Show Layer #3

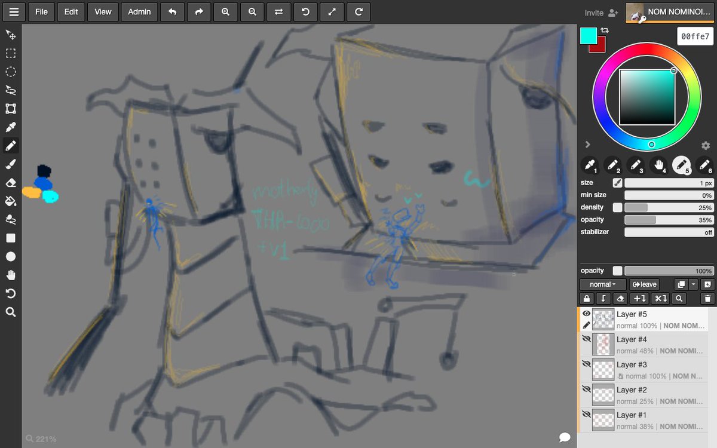(586, 364)
